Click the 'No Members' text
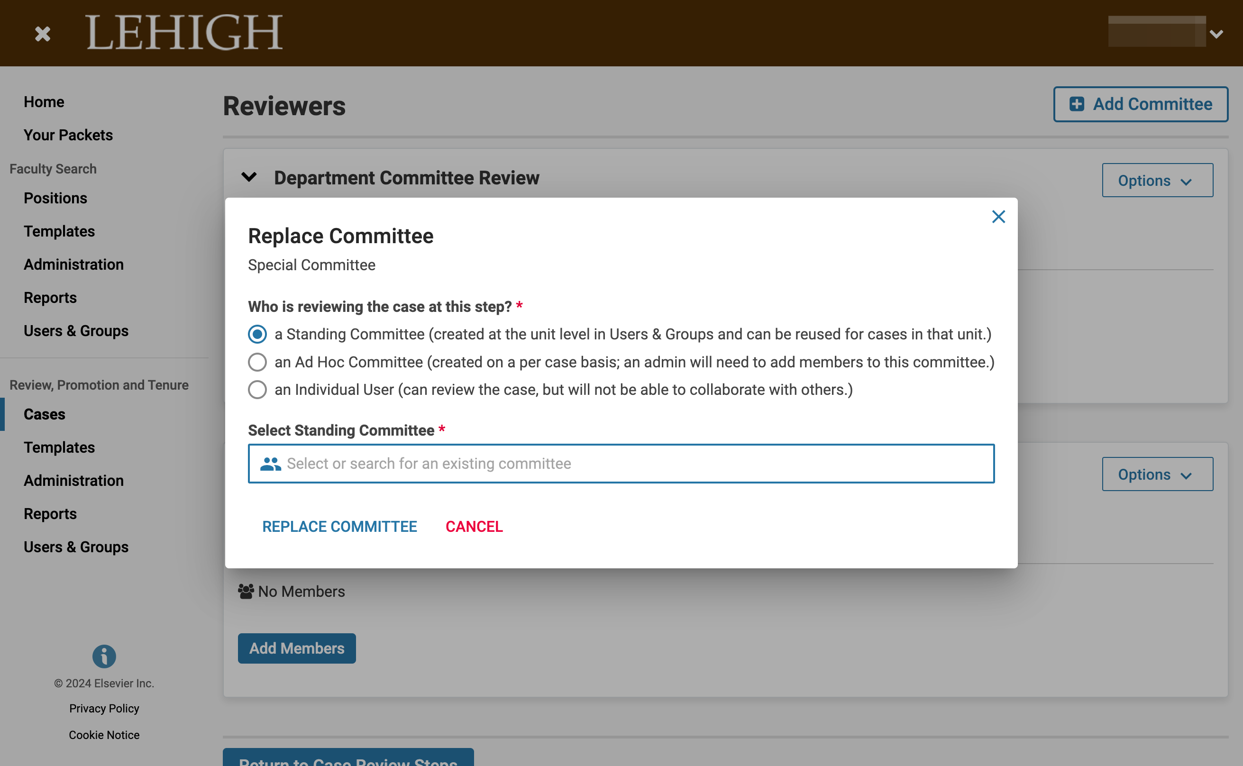 [302, 592]
